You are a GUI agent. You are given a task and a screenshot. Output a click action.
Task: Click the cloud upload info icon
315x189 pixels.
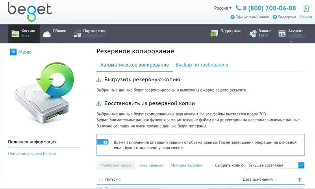(x=103, y=142)
